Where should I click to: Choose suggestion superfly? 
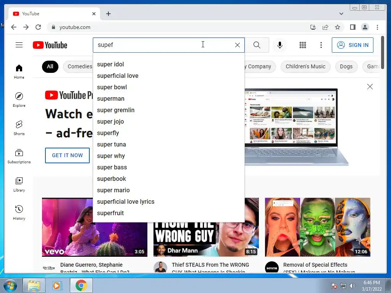tap(168, 133)
